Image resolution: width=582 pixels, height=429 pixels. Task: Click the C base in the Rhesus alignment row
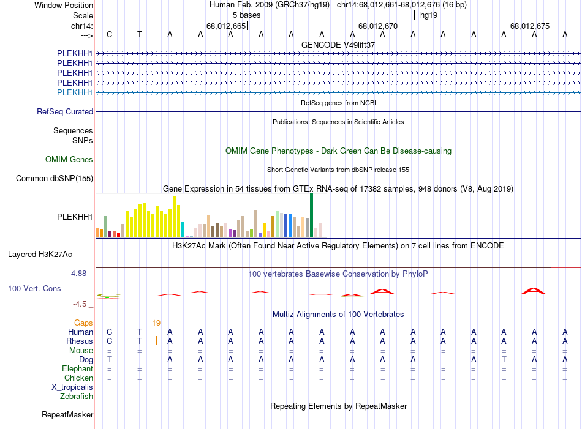pyautogui.click(x=109, y=341)
